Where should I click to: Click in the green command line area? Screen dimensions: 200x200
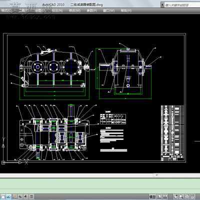tap(100, 186)
